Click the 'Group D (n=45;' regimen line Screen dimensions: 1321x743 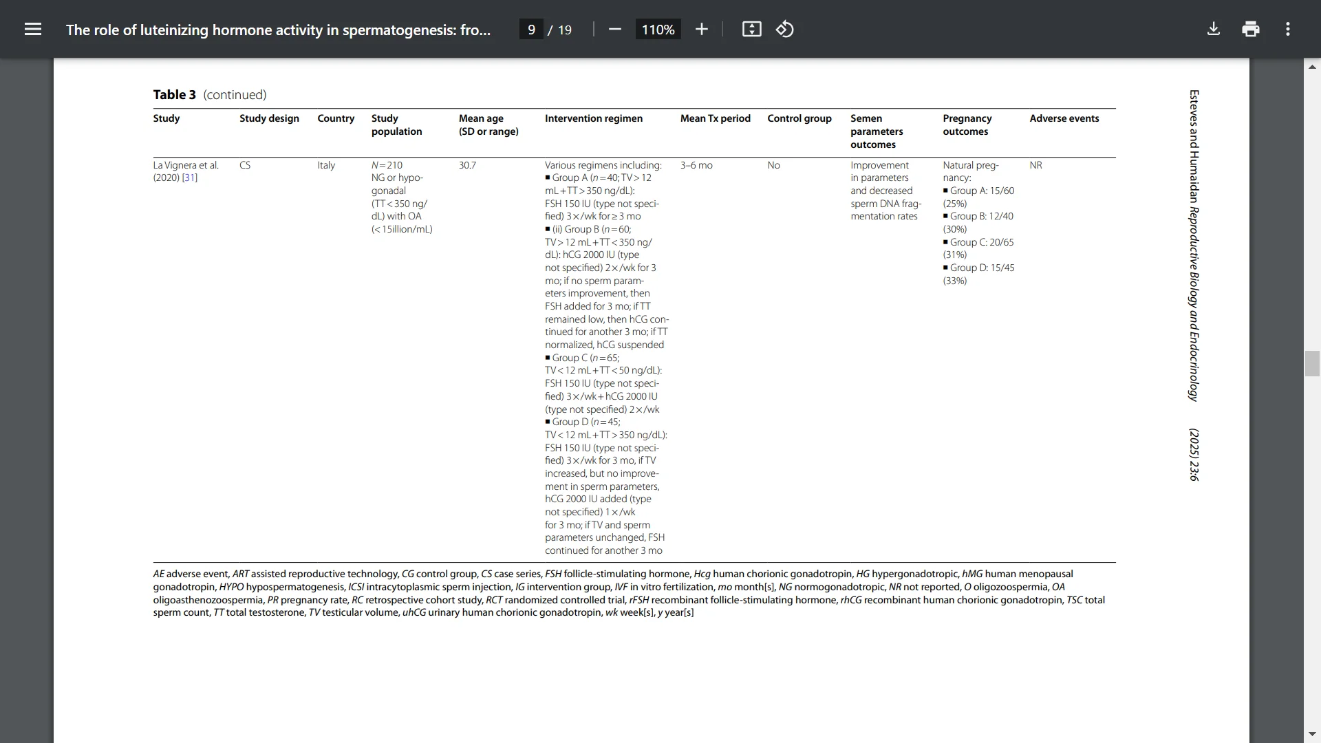[x=586, y=422]
